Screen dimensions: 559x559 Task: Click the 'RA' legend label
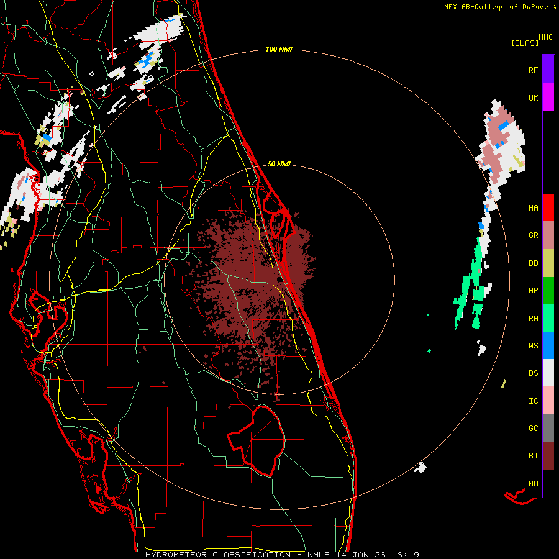coord(533,319)
